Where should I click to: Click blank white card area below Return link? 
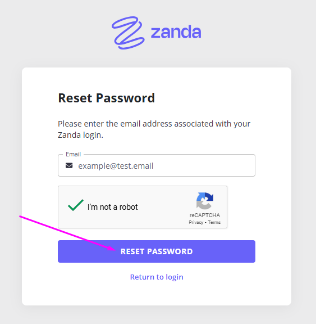tap(157, 294)
